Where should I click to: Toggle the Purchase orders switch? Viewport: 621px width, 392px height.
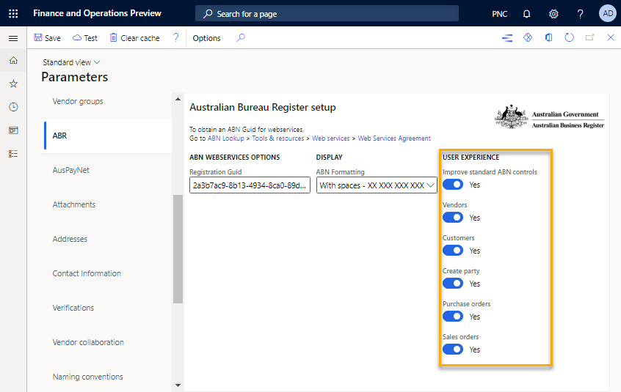point(453,317)
